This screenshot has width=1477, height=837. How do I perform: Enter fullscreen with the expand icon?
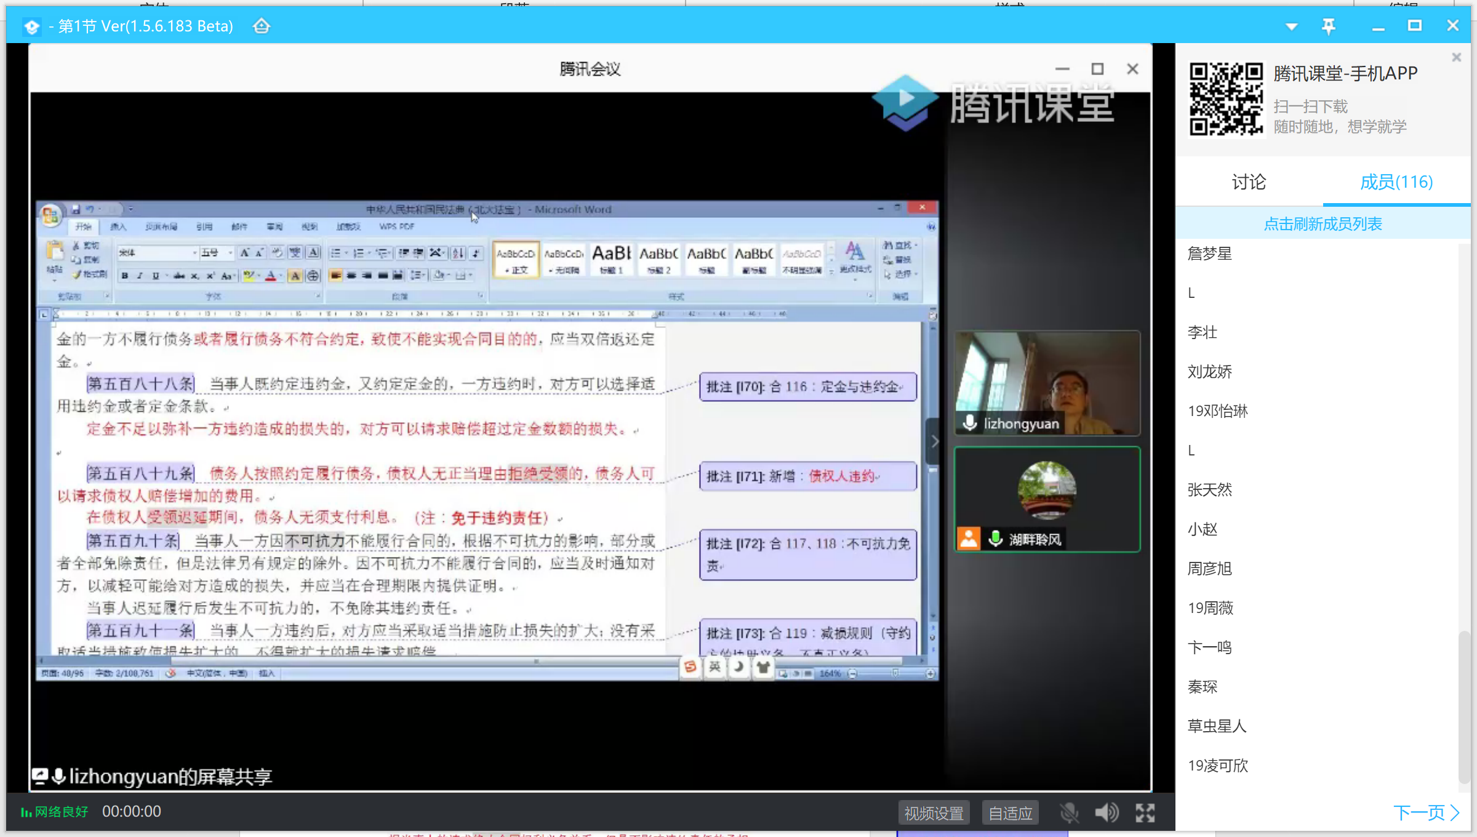[x=1145, y=813]
